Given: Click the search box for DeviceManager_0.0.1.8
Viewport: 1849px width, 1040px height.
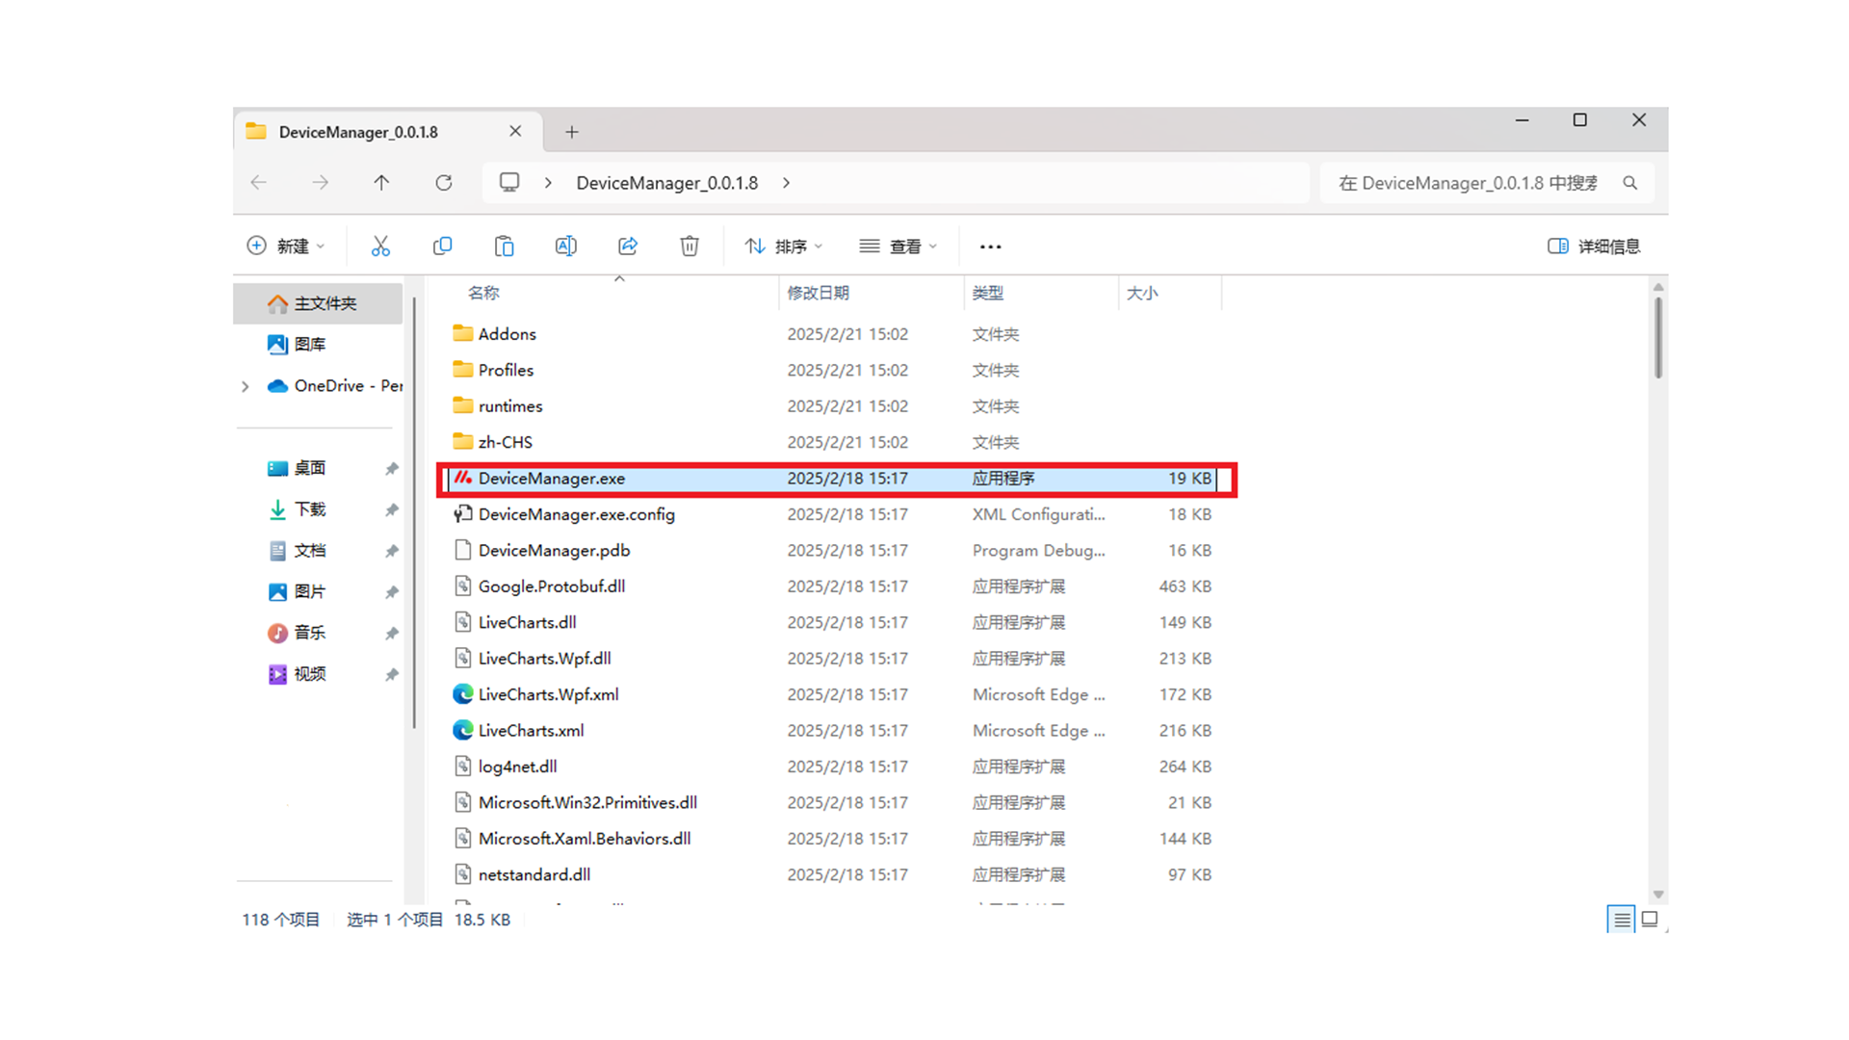Looking at the screenshot, I should 1487,183.
